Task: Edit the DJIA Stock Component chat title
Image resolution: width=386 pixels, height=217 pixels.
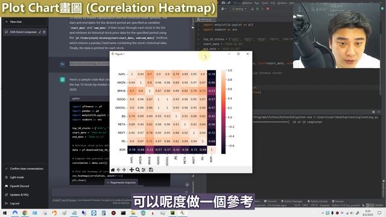Action: [x=40, y=32]
